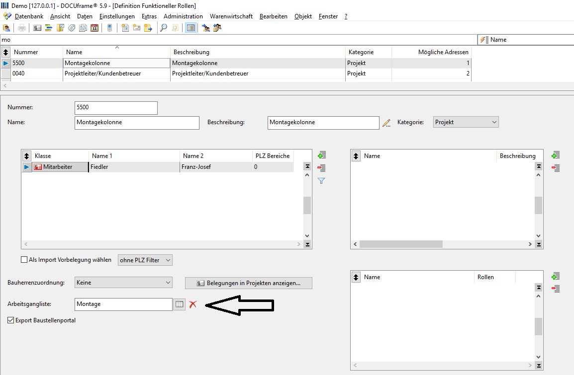Click sort arrows in Name/Beschreibung list header
This screenshot has height=375, width=574.
356,156
